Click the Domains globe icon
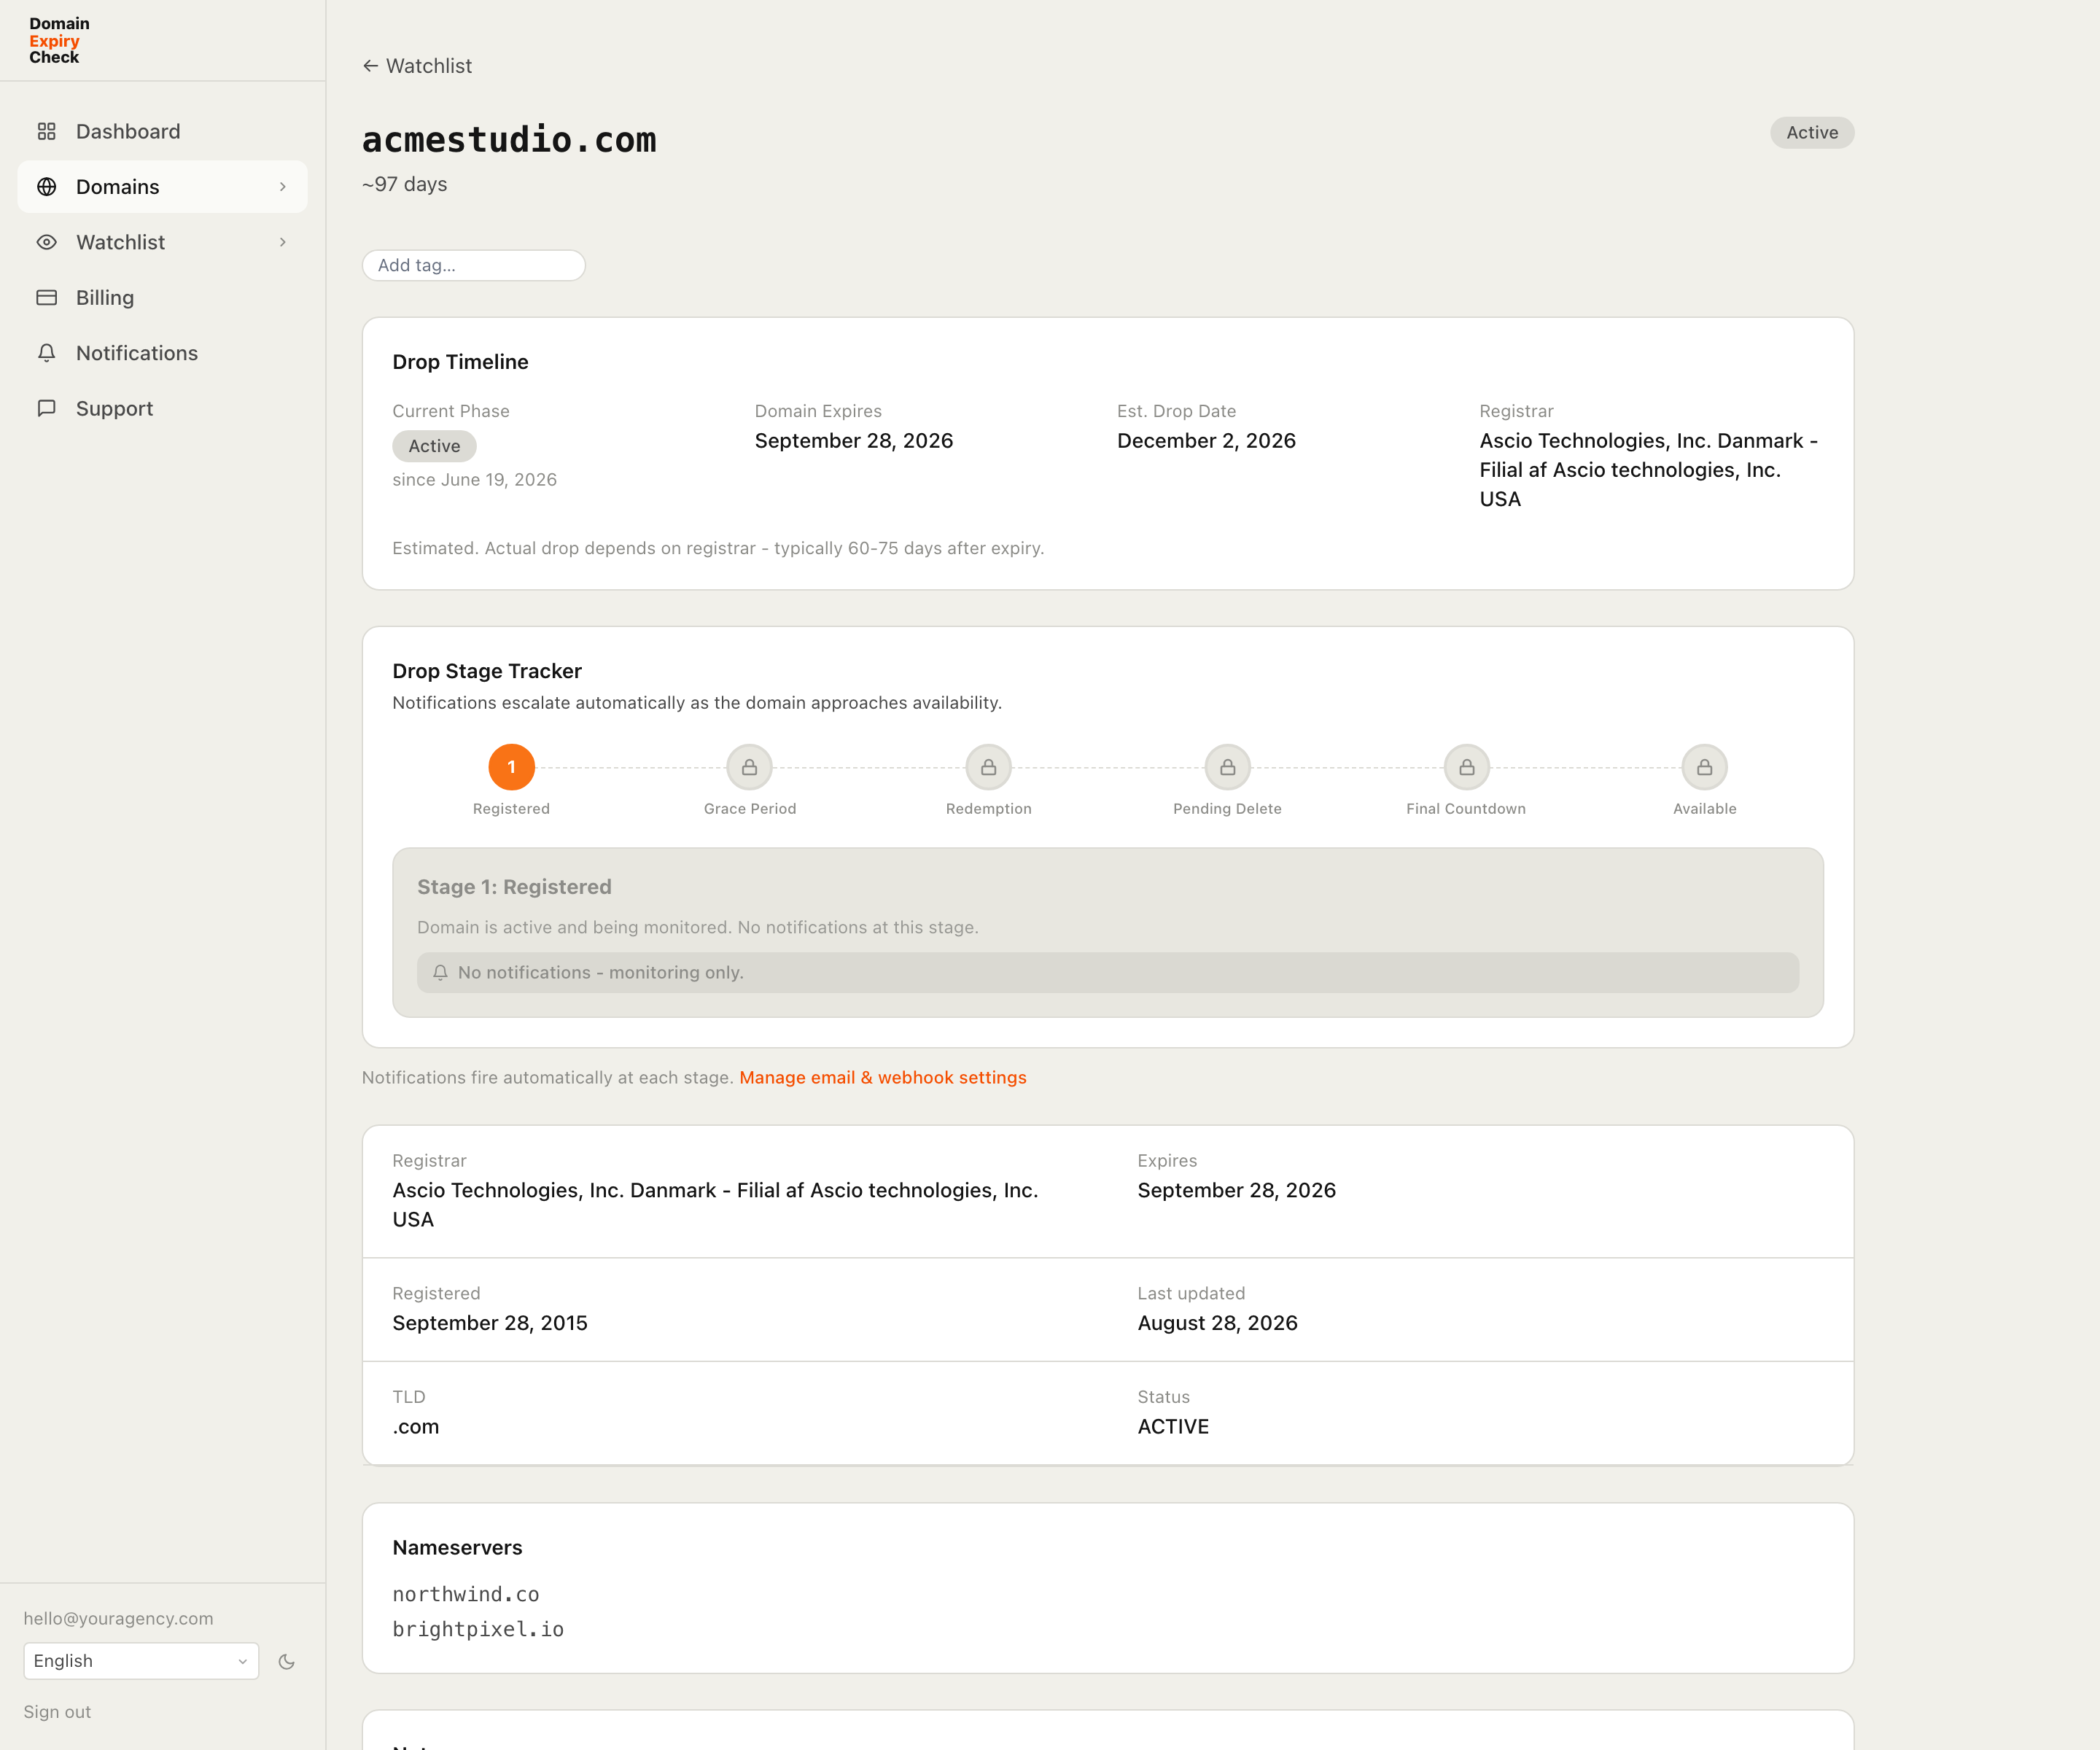 click(x=46, y=187)
